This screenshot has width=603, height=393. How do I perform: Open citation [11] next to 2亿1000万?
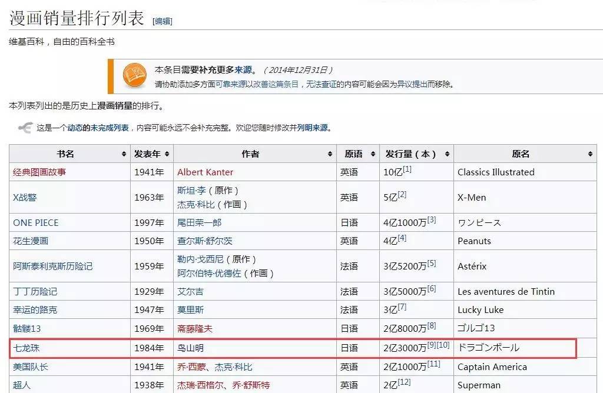coord(434,364)
